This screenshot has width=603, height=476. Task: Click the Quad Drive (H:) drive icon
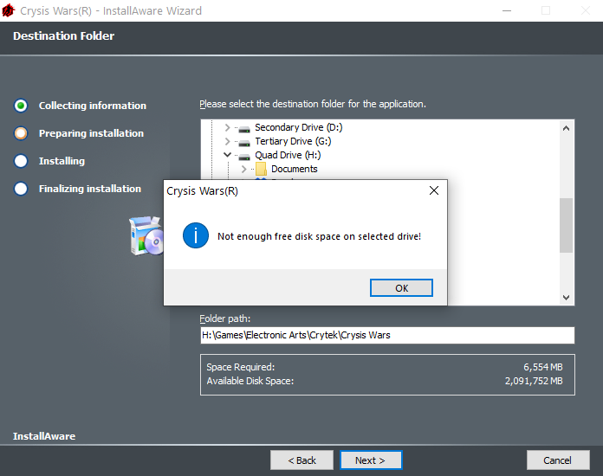coord(244,156)
